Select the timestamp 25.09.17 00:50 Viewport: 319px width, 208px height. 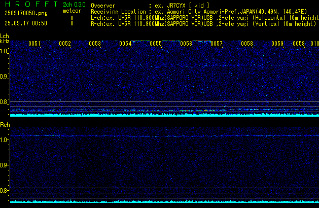pos(26,23)
